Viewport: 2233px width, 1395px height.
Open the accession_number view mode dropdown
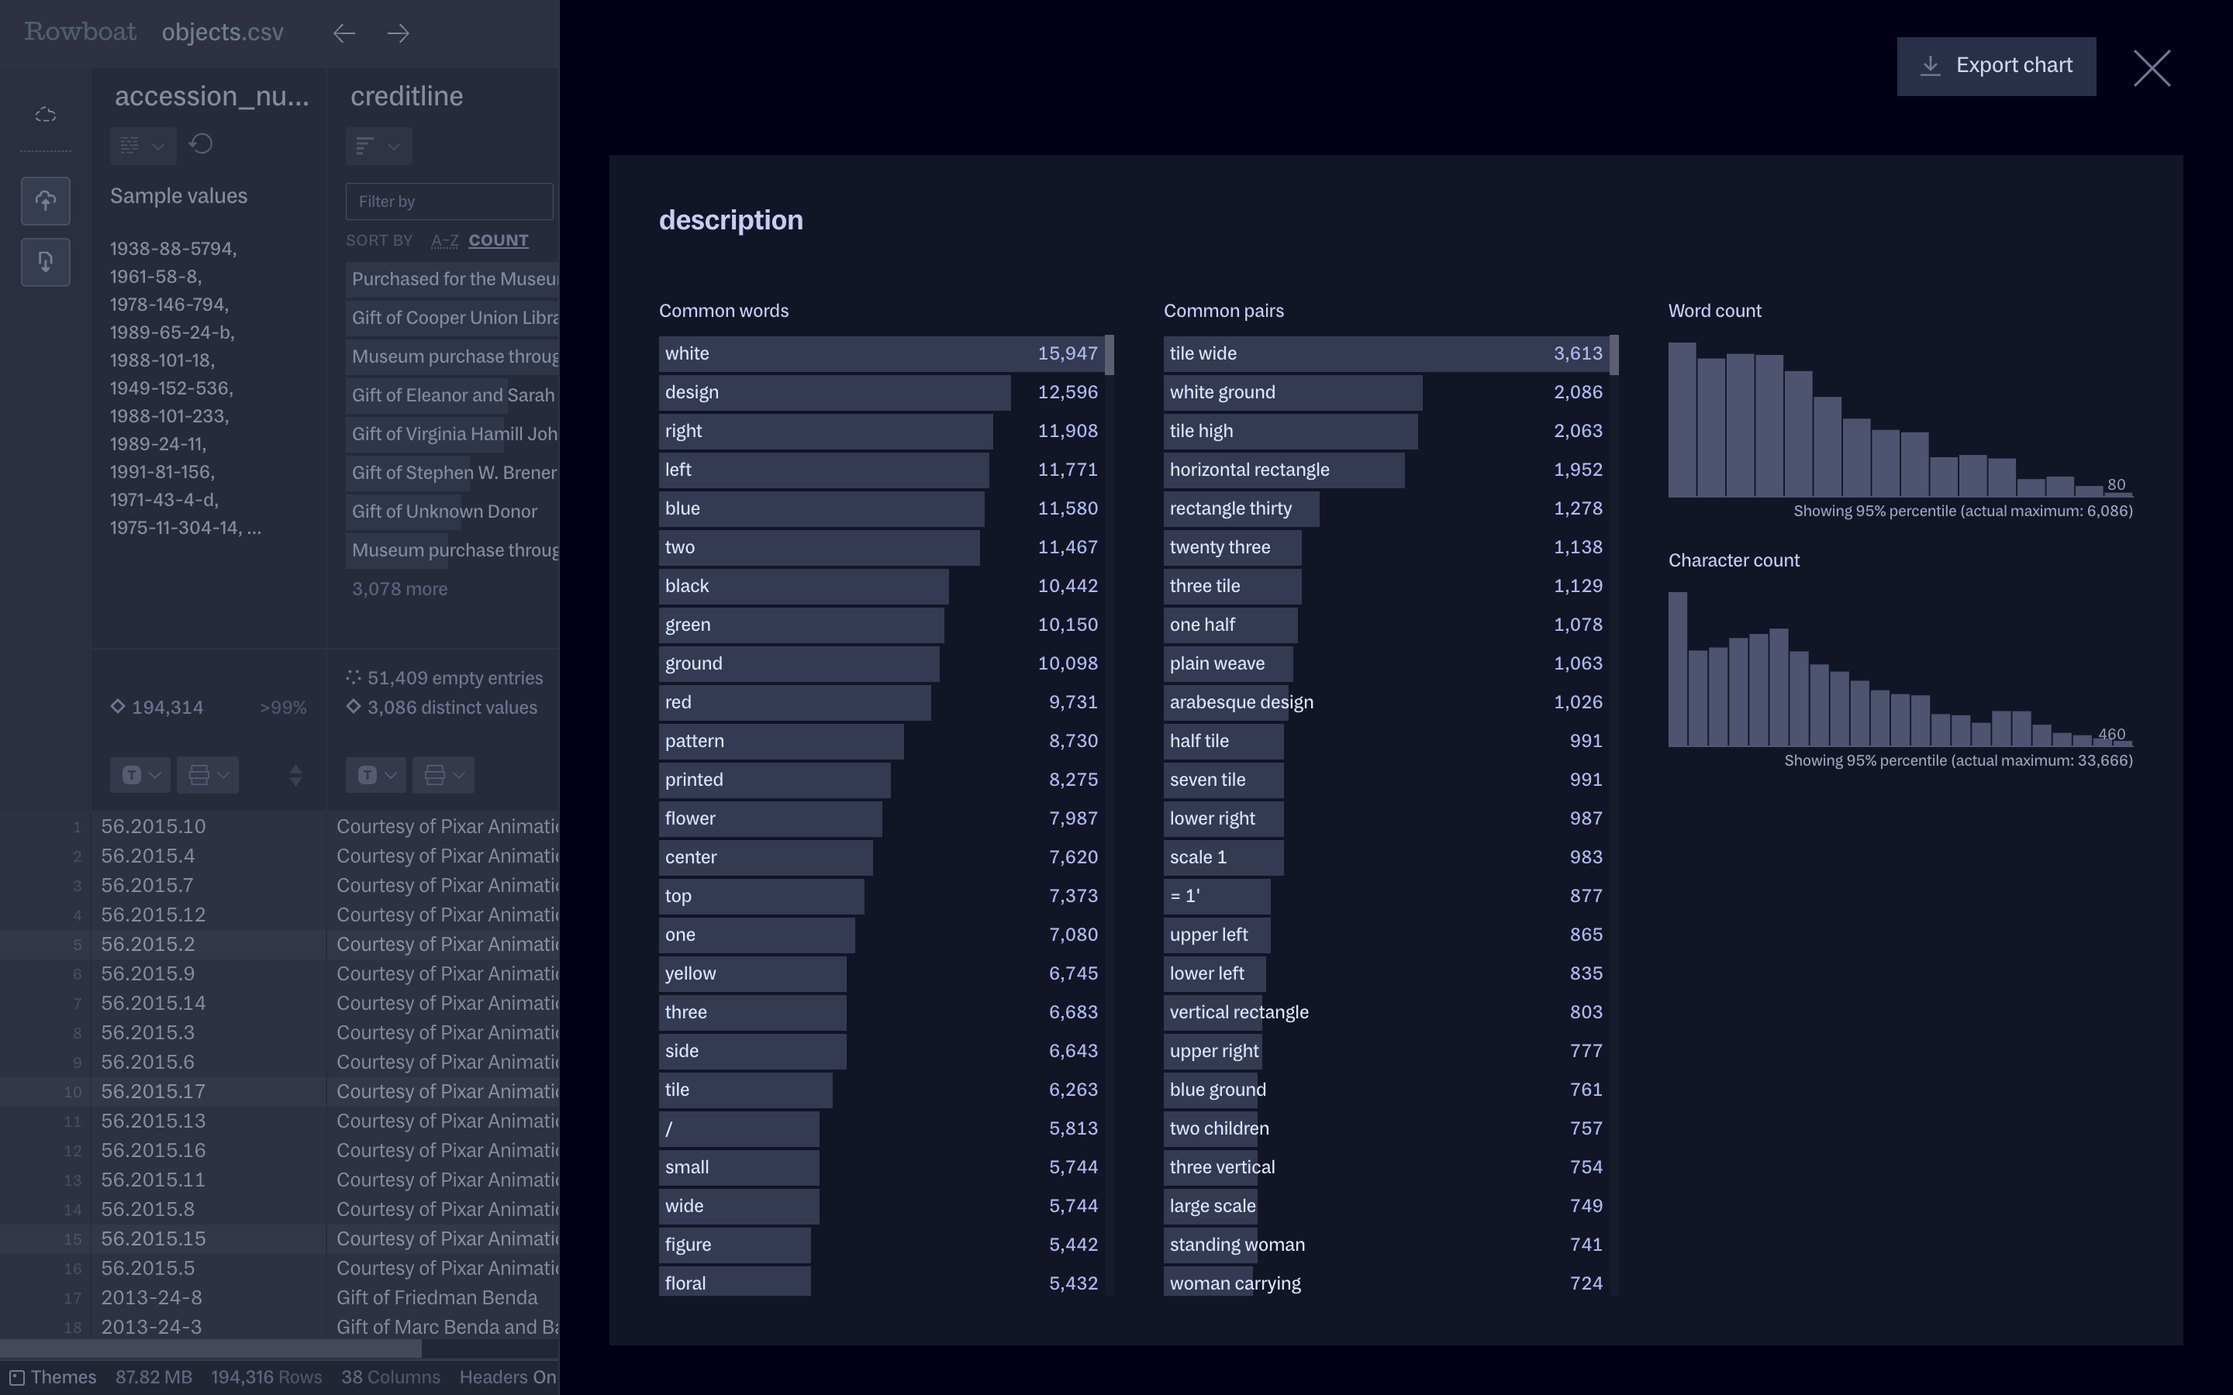pos(142,146)
